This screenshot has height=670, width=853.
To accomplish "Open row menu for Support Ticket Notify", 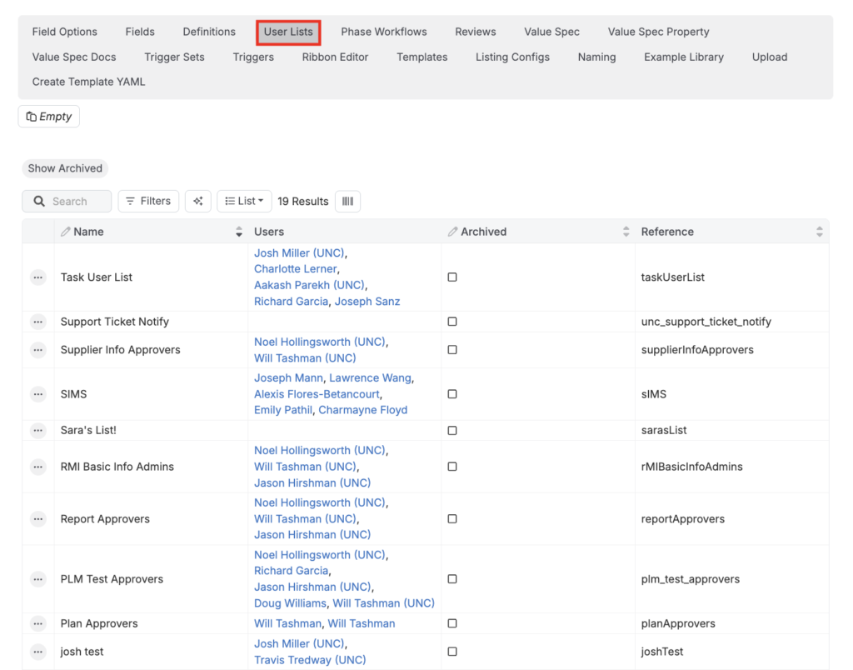I will point(38,322).
